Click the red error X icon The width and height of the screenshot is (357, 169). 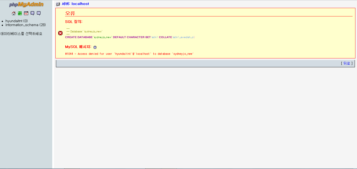pyautogui.click(x=60, y=33)
